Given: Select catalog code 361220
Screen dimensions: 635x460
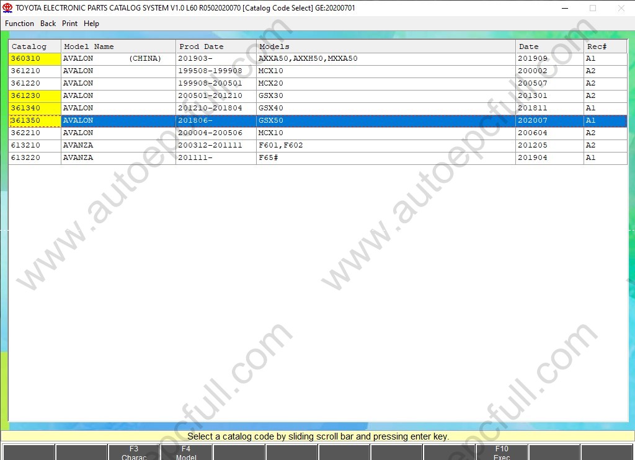Looking at the screenshot, I should pos(35,84).
